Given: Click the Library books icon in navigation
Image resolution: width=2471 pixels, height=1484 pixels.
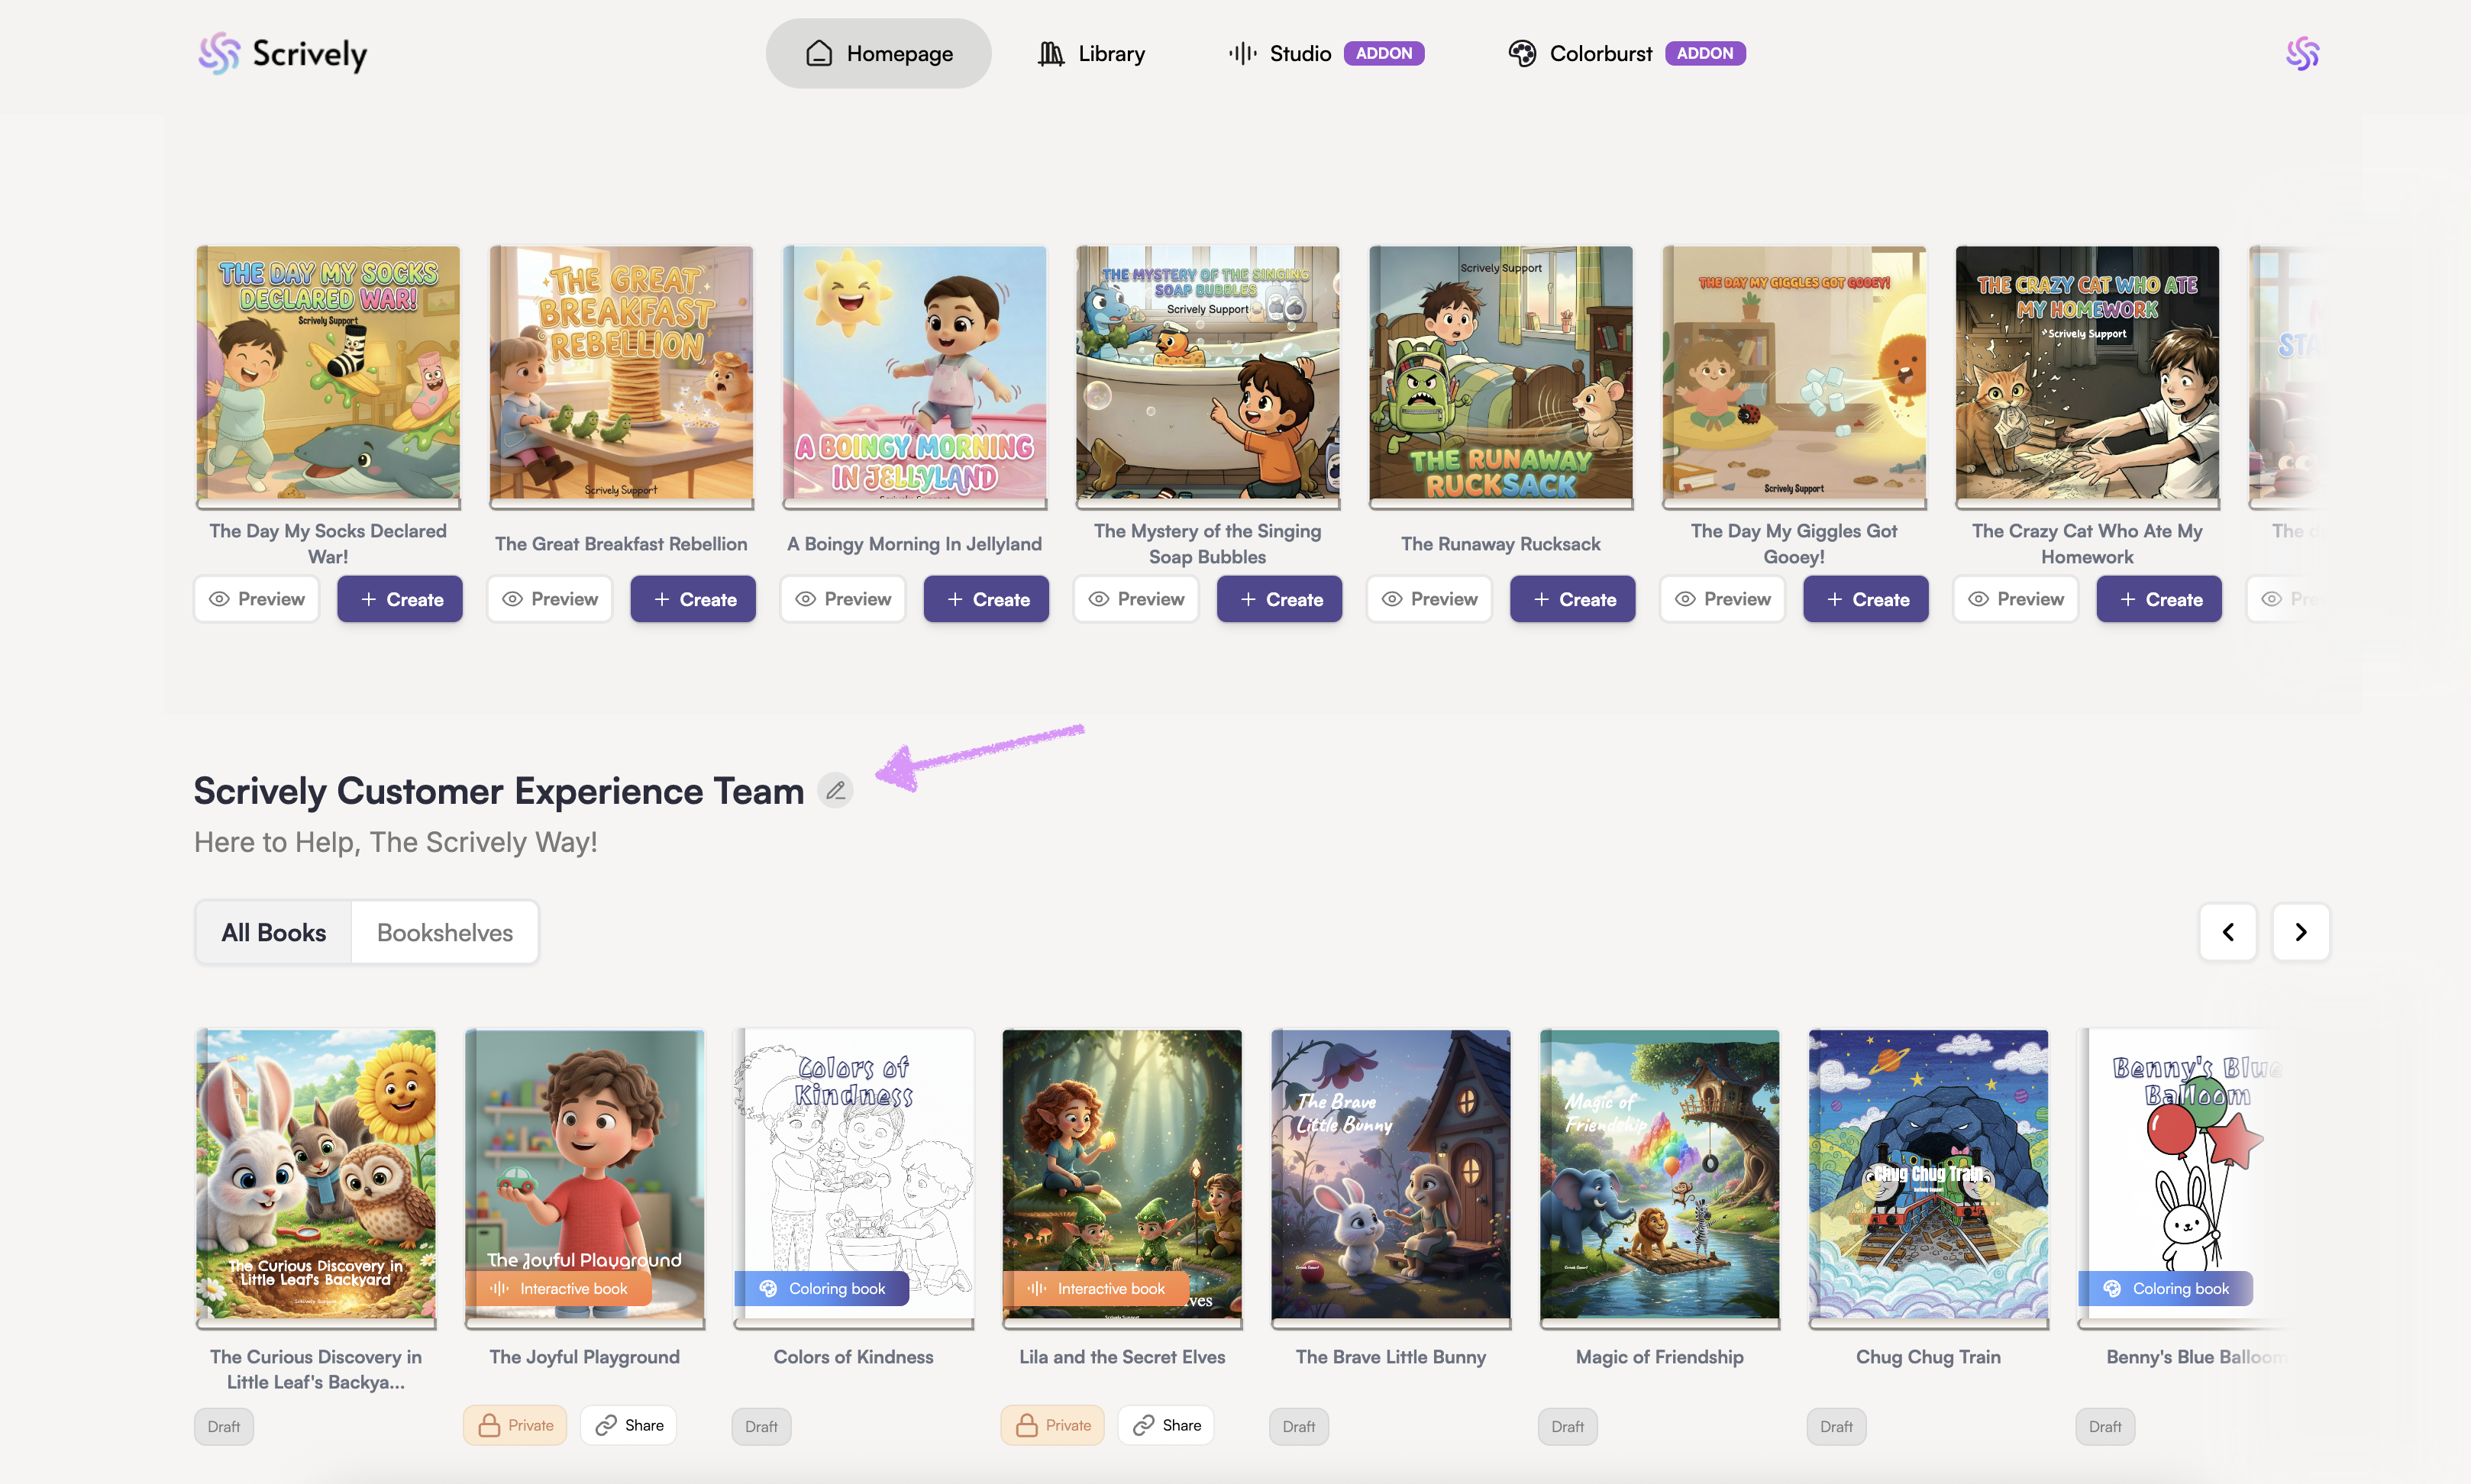Looking at the screenshot, I should tap(1050, 54).
